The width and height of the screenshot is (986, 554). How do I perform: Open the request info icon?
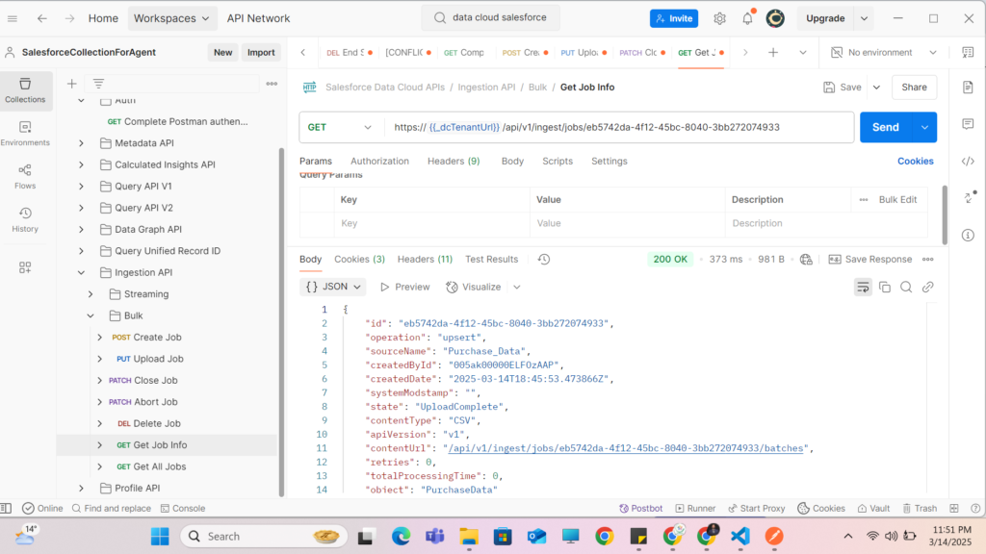tap(968, 235)
